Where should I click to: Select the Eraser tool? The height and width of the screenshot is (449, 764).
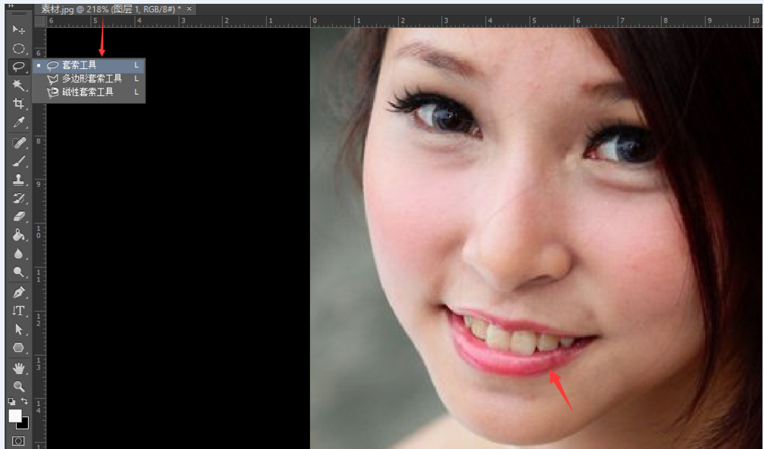tap(18, 217)
